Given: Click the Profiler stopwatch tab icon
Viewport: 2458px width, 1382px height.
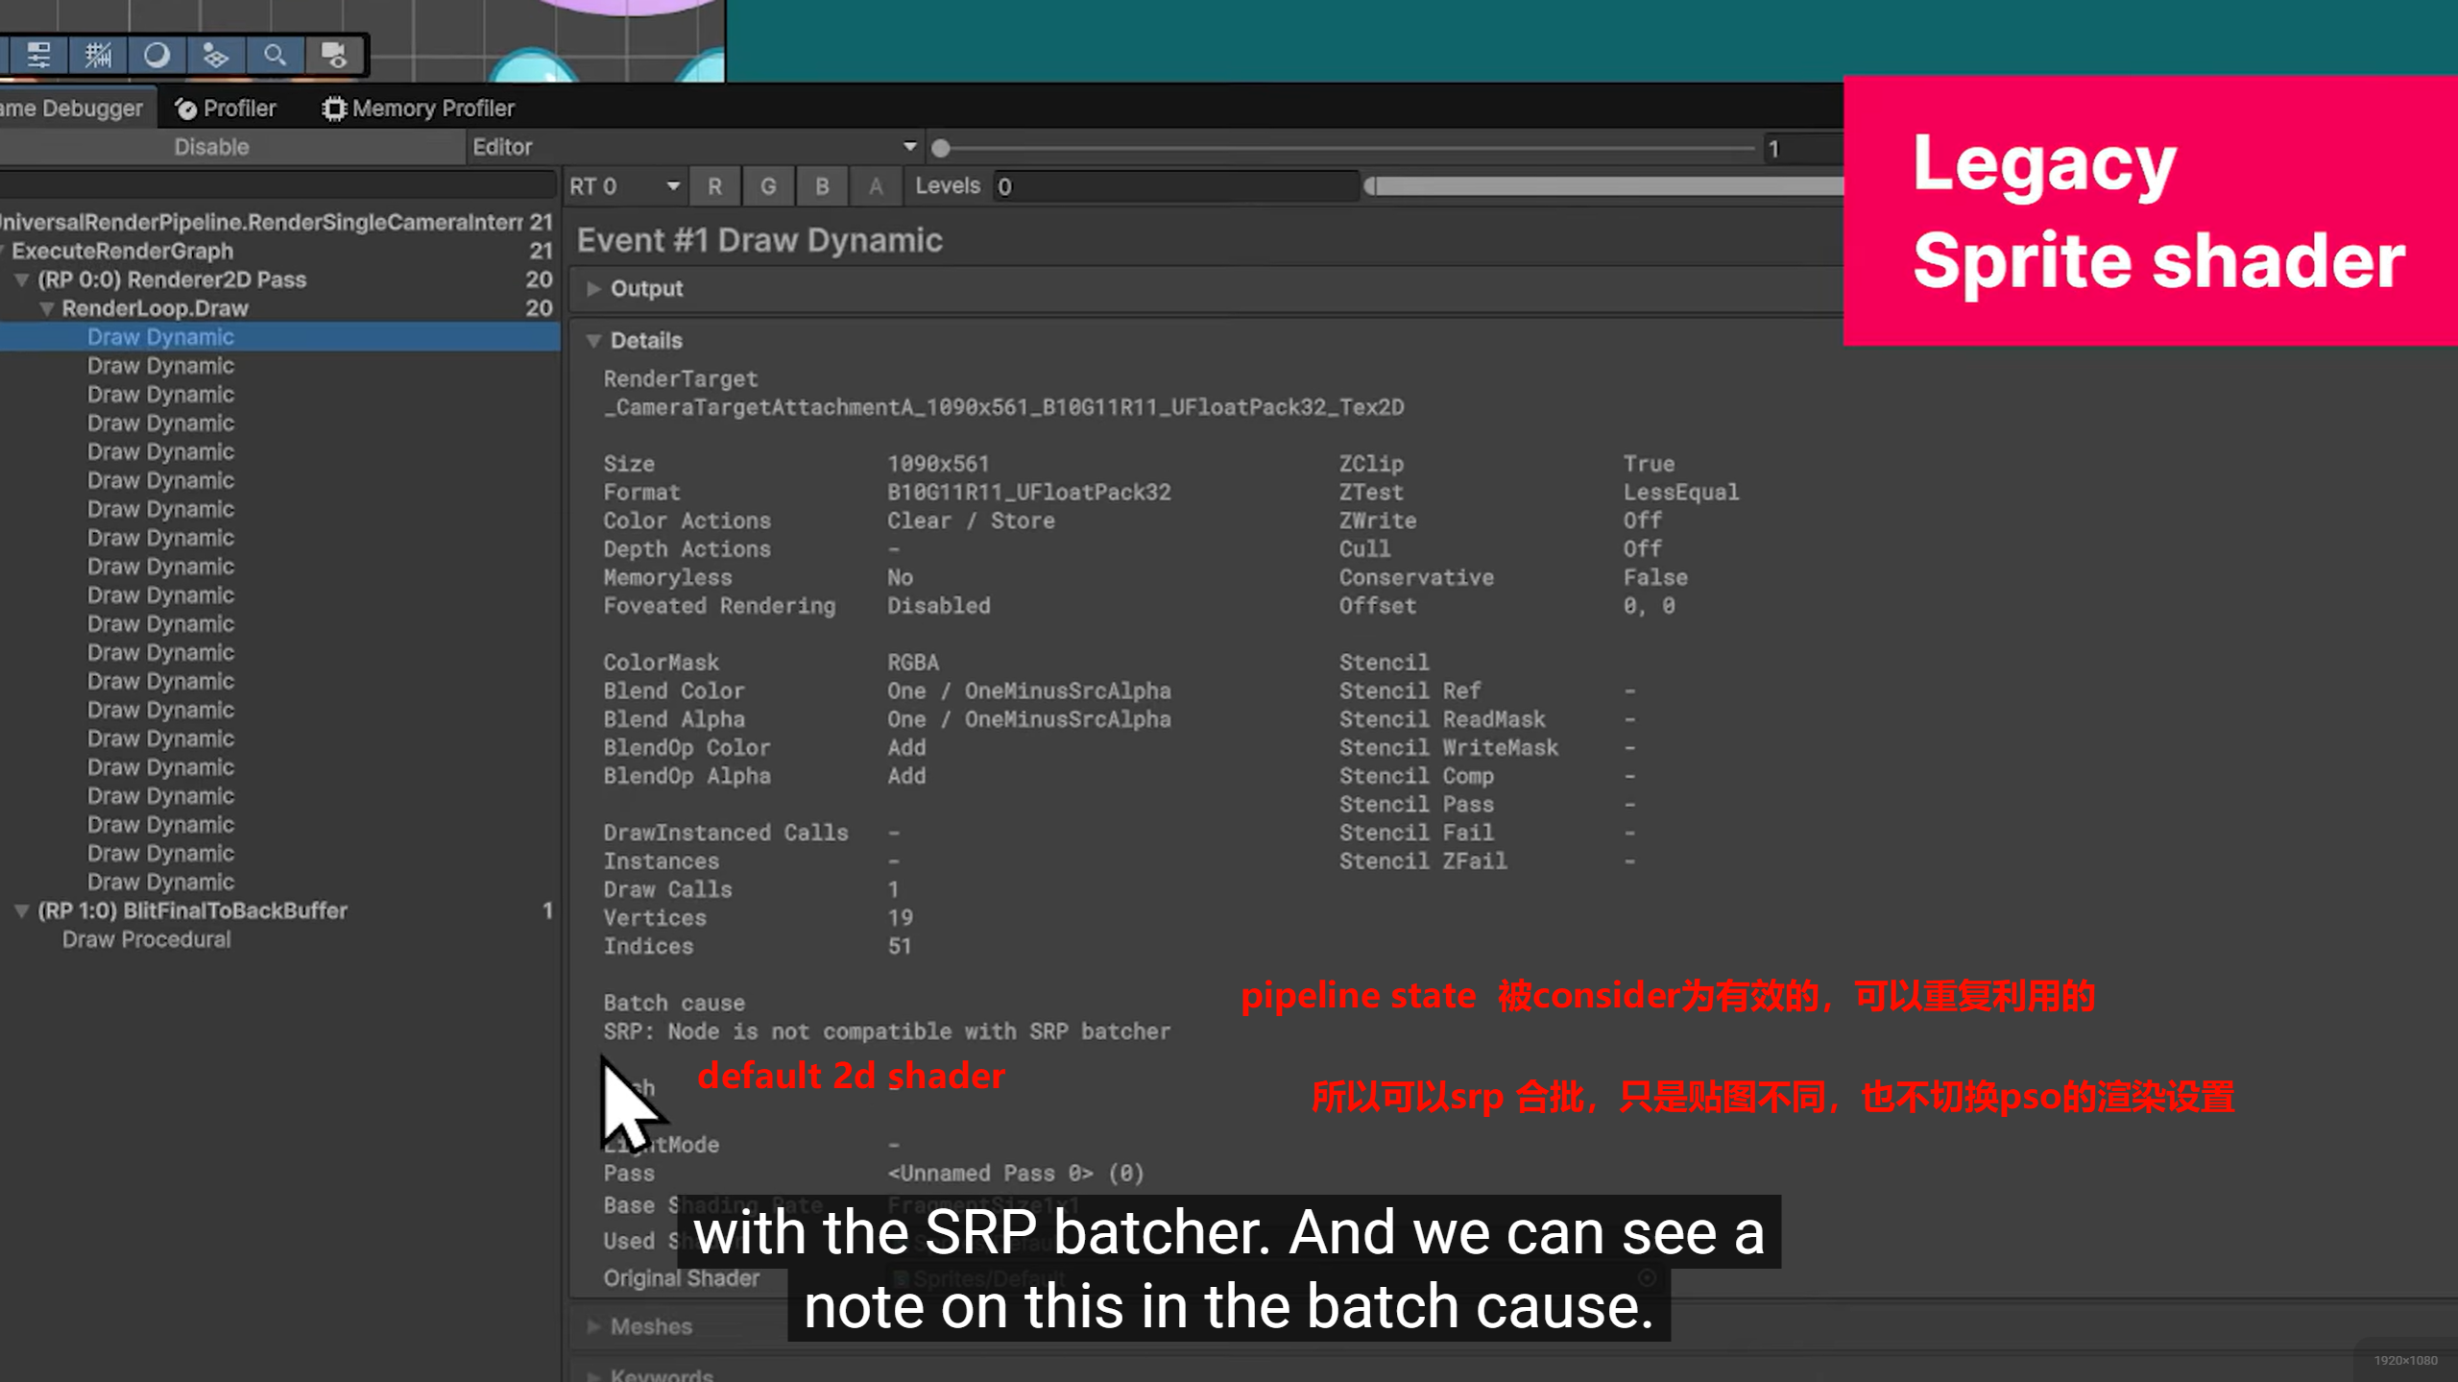Looking at the screenshot, I should 186,109.
